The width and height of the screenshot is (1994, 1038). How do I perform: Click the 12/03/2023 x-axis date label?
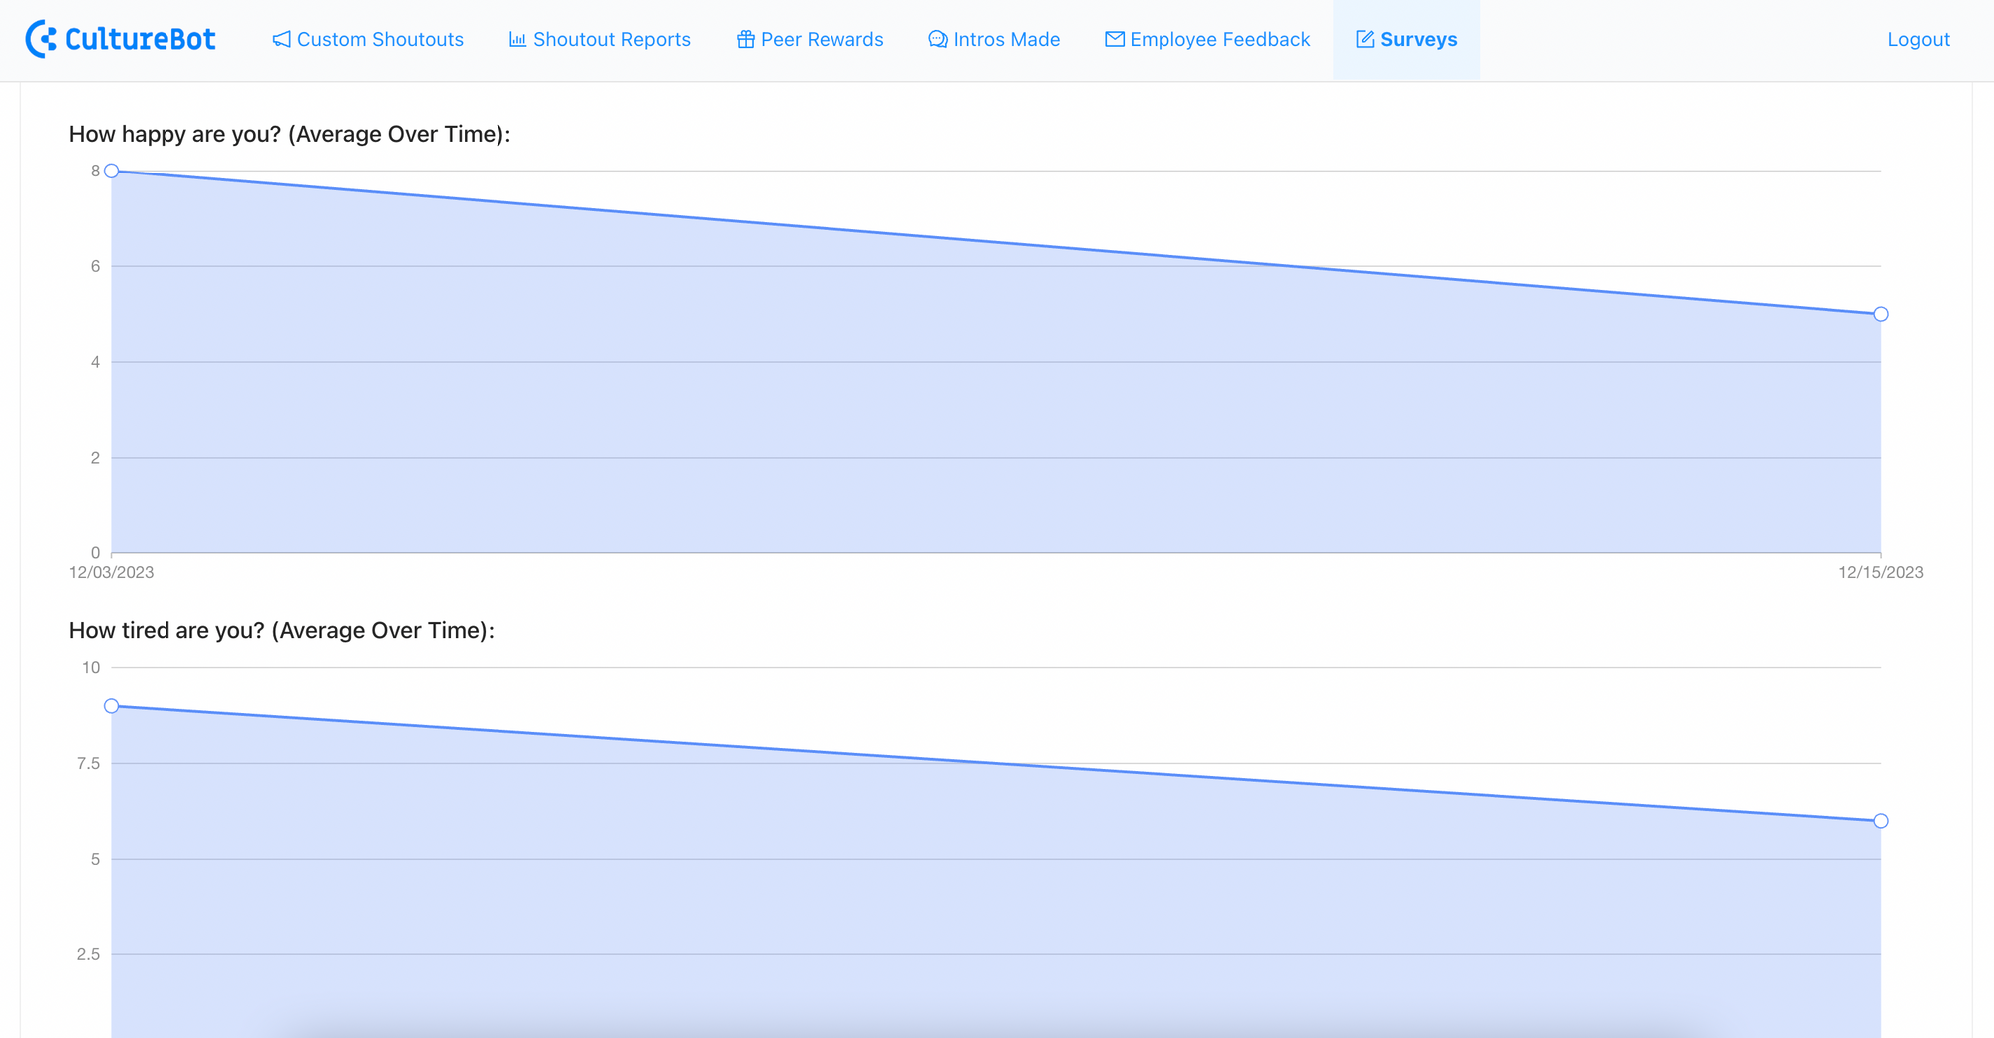[111, 572]
